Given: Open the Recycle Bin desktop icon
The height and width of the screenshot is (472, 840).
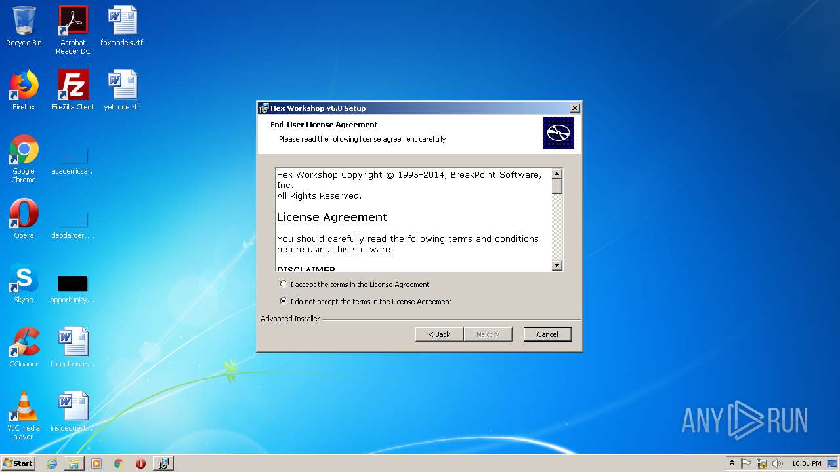Looking at the screenshot, I should pyautogui.click(x=24, y=26).
